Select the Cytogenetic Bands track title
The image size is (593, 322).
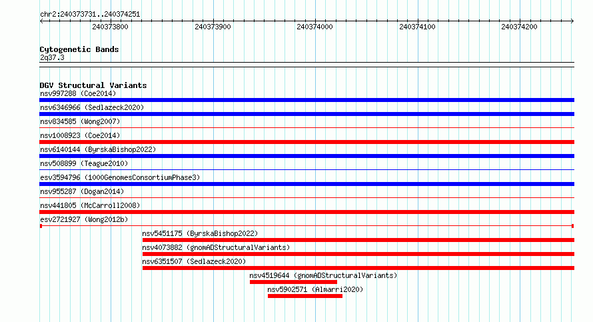point(79,49)
